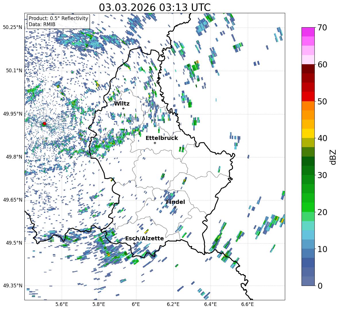Click the 49.35°N latitude label
Image resolution: width=340 pixels, height=310 pixels.
(x=13, y=286)
